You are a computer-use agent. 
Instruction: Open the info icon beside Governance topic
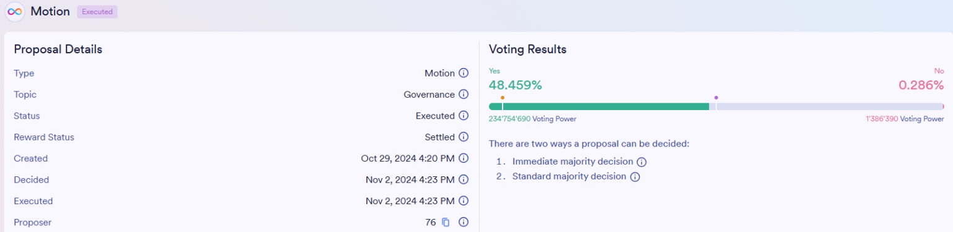[x=463, y=95]
